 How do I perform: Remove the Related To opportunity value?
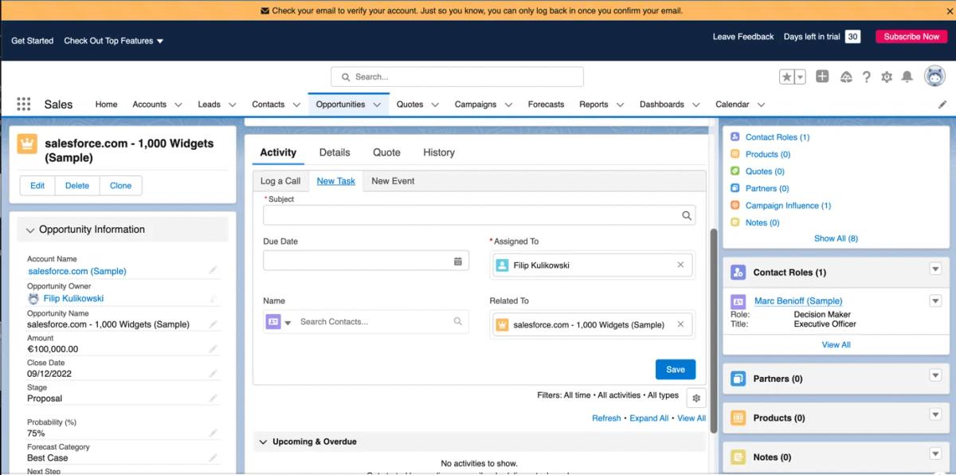(x=680, y=324)
